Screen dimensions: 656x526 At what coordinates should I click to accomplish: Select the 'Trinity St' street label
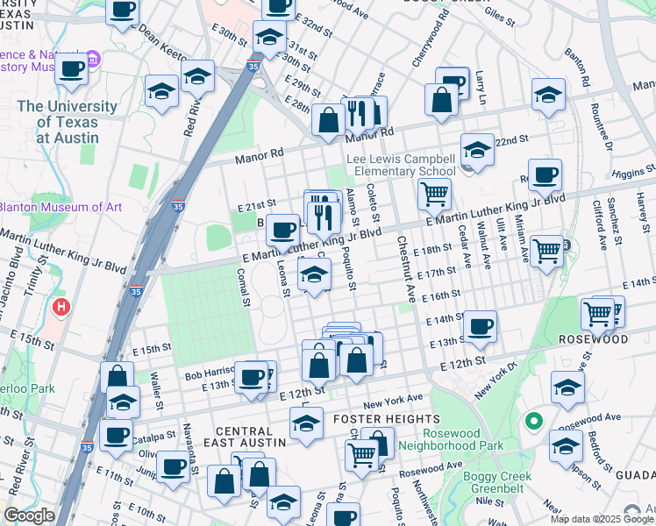[36, 276]
